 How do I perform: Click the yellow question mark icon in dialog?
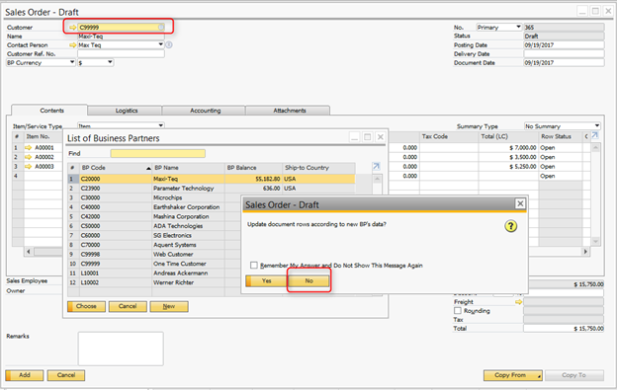511,226
